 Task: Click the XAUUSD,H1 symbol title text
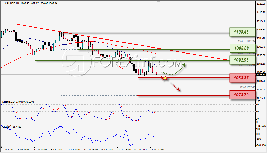pos(12,3)
